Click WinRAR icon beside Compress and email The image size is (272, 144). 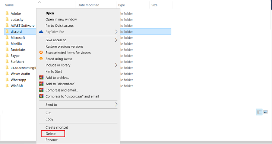pyautogui.click(x=41, y=90)
